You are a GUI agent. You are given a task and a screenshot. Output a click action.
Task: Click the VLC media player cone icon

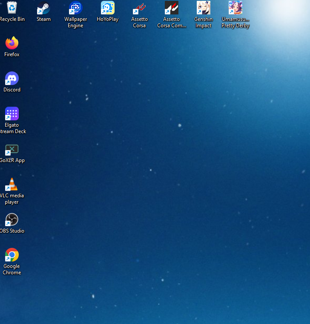[12, 184]
